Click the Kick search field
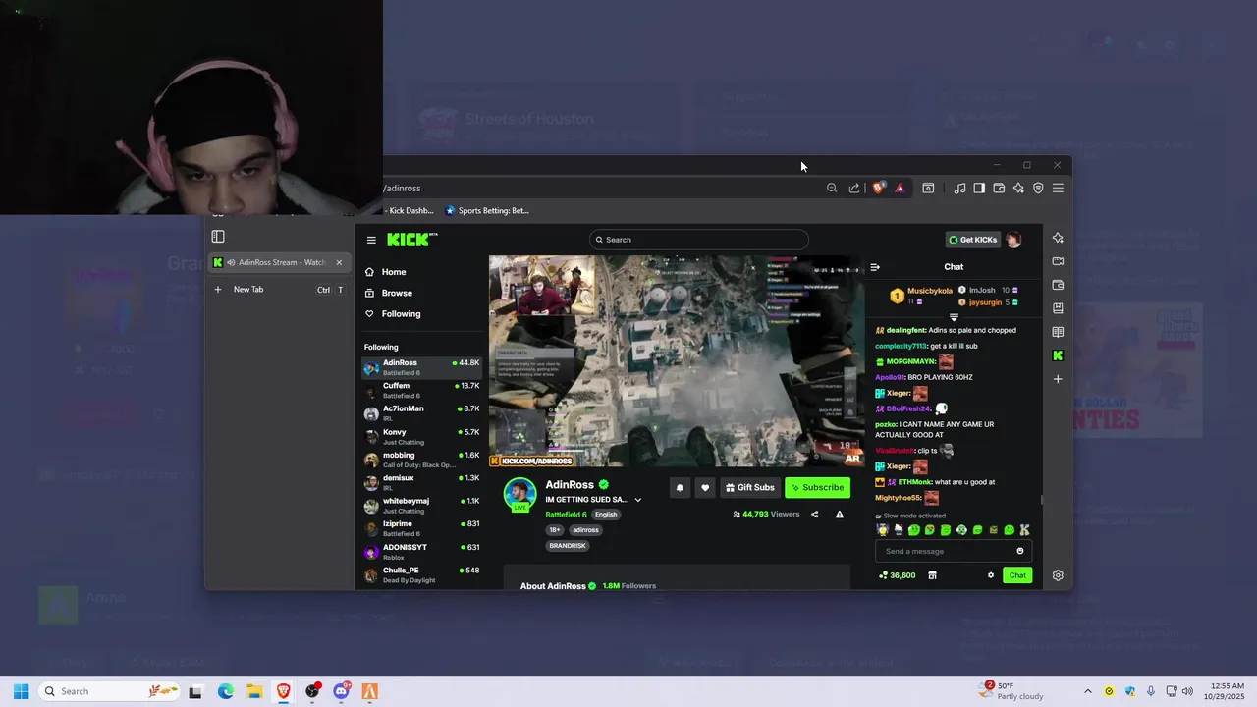 click(698, 240)
